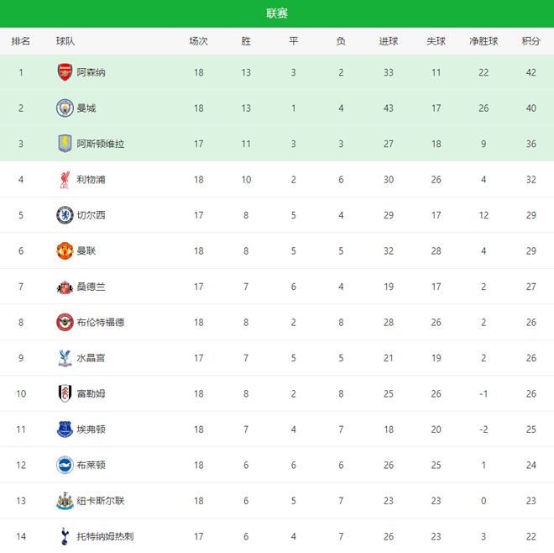Screen dimensions: 554x553
Task: Click the Arsenal club crest icon
Action: [65, 72]
